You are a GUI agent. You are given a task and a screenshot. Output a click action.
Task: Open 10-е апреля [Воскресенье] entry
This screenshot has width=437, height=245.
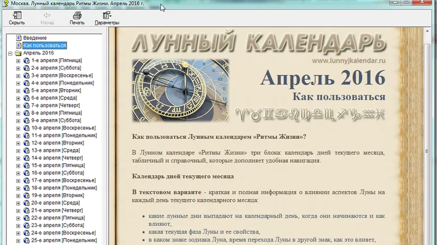tap(63, 128)
